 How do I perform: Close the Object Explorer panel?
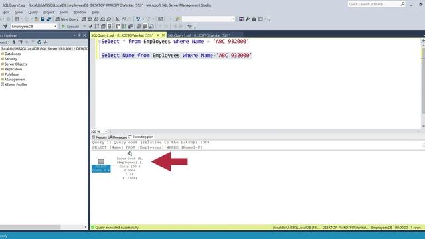click(84, 35)
